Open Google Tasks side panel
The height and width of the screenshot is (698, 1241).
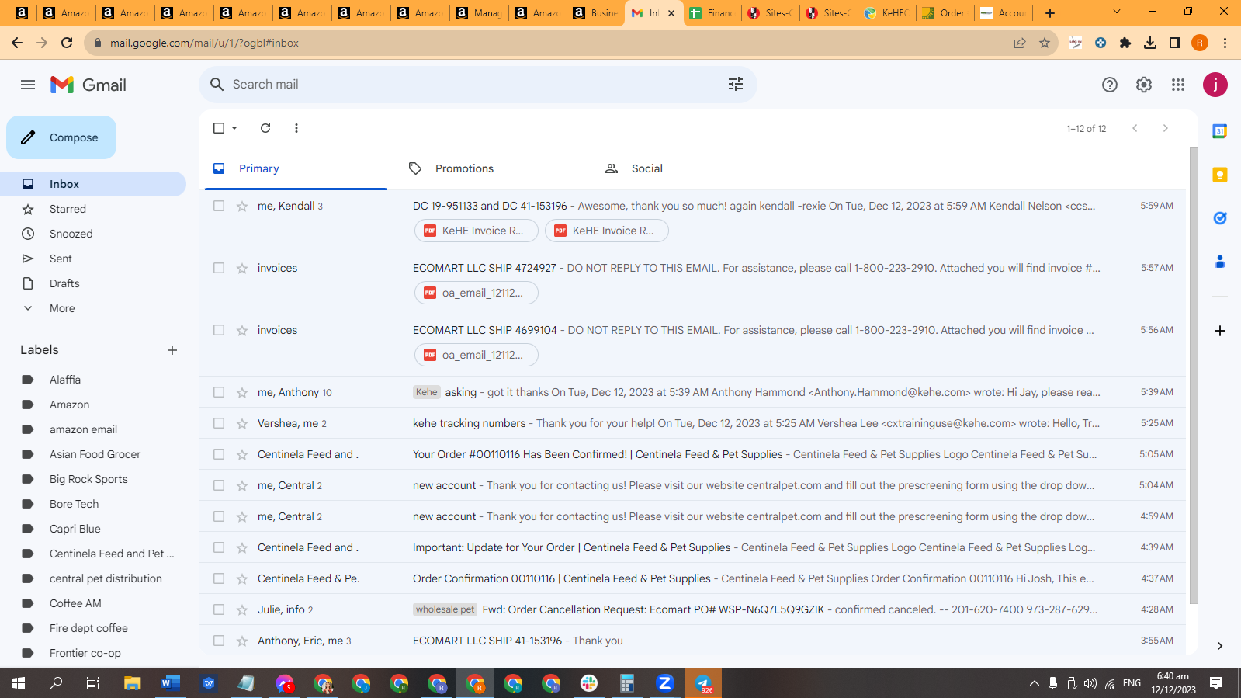(x=1220, y=218)
